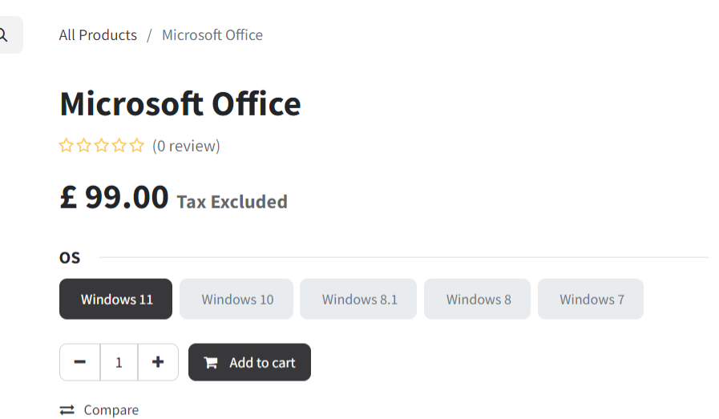Viewport: 719px width, 419px height.
Task: Select Windows 8 operating system
Action: click(x=479, y=299)
